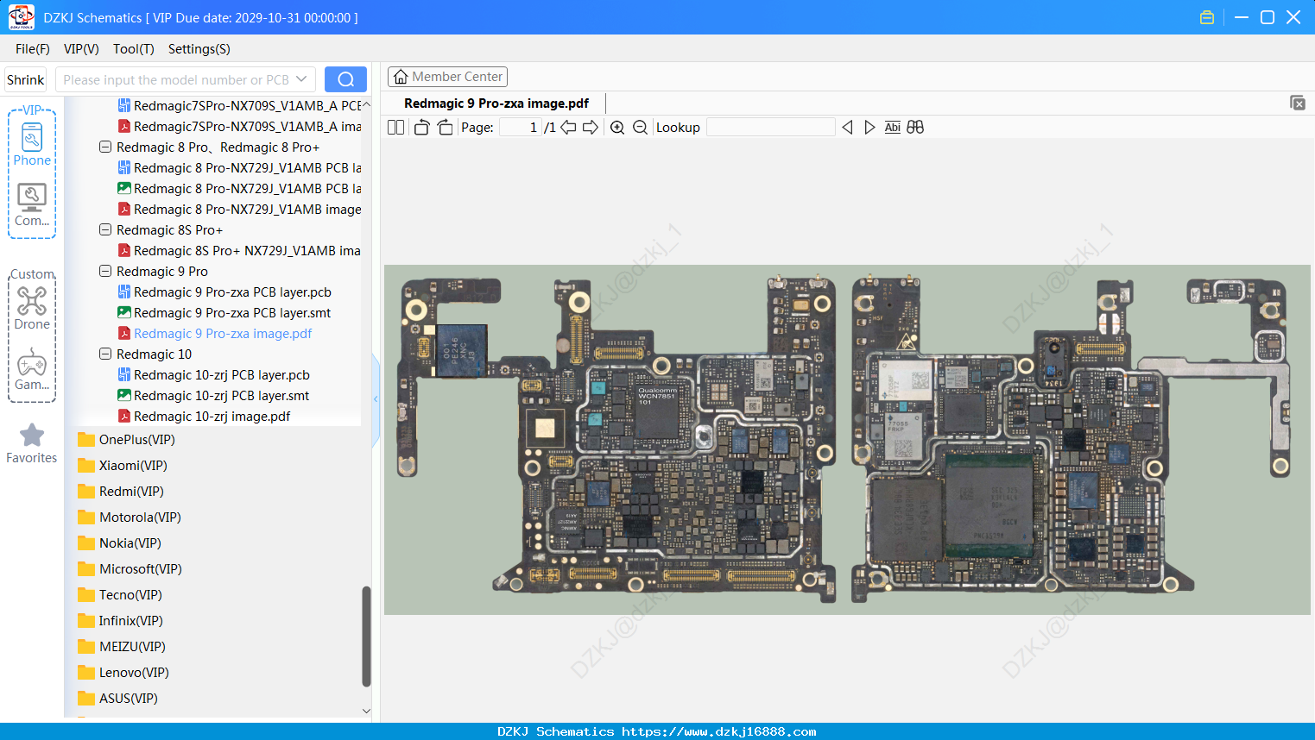Open the Computer category in the sidebar
The image size is (1315, 740).
tap(32, 205)
